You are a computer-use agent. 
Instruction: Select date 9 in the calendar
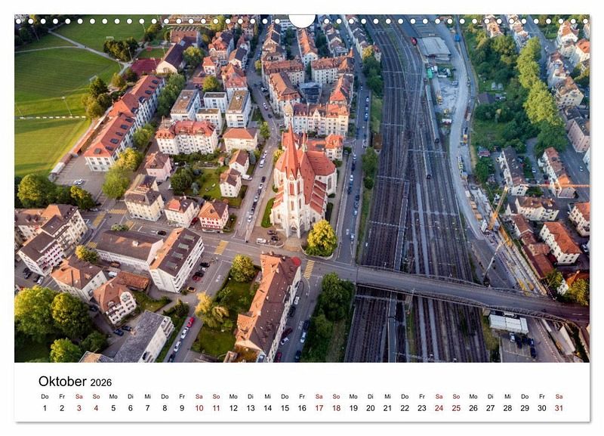click(182, 408)
